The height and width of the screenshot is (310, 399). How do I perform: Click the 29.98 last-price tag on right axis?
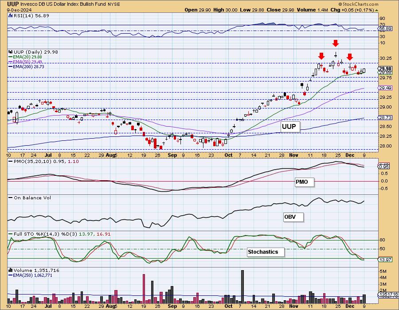(385, 69)
